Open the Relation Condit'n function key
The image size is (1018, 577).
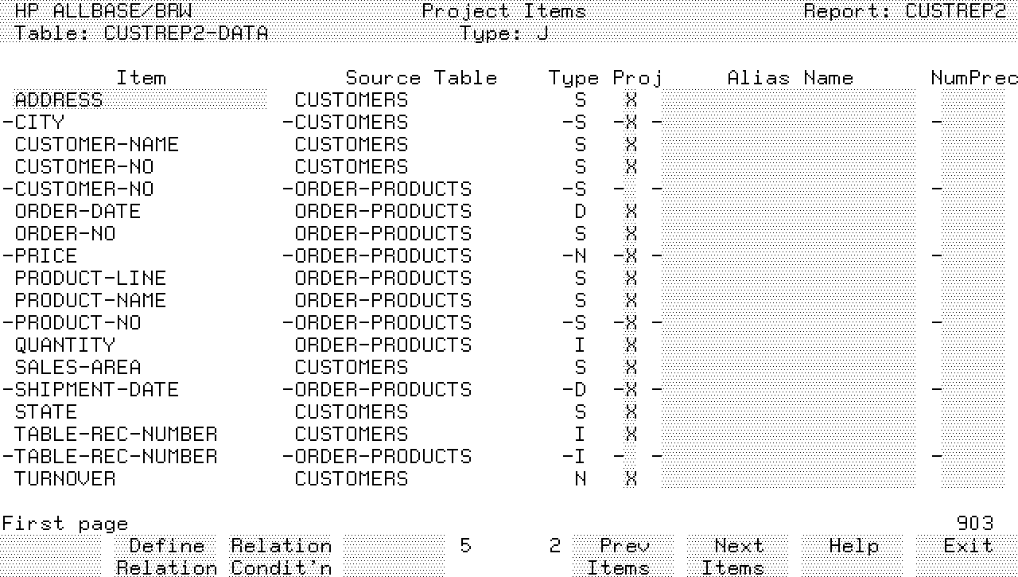(281, 556)
